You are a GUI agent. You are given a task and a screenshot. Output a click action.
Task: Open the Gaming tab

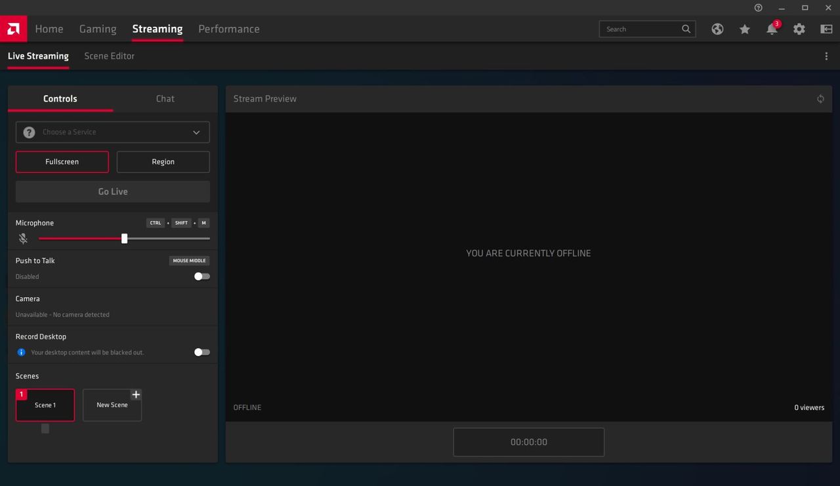[x=98, y=29]
